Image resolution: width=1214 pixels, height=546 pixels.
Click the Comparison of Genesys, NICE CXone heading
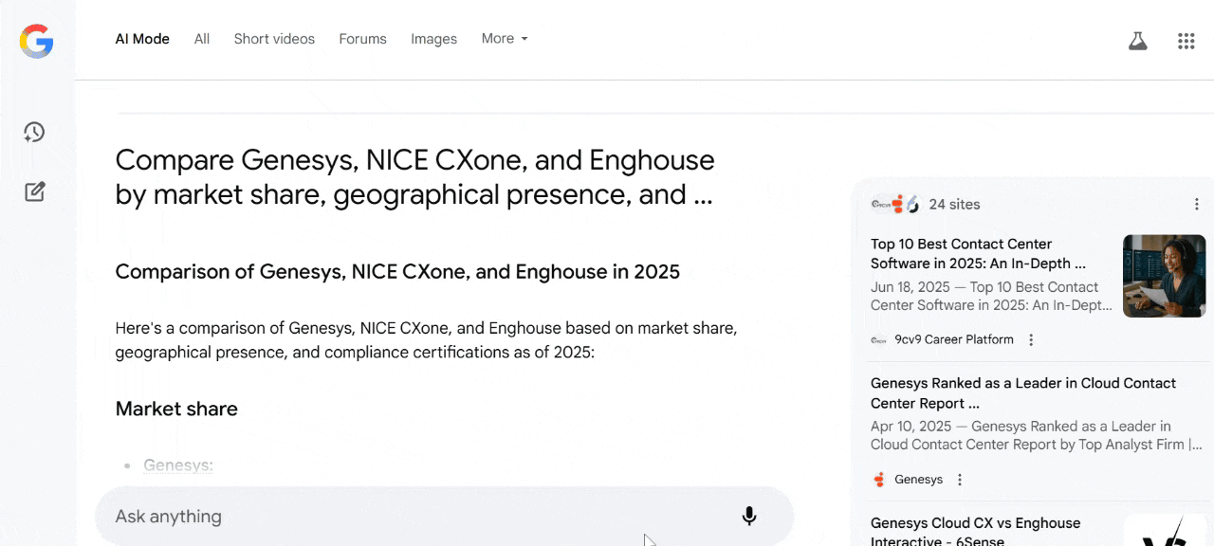(397, 272)
